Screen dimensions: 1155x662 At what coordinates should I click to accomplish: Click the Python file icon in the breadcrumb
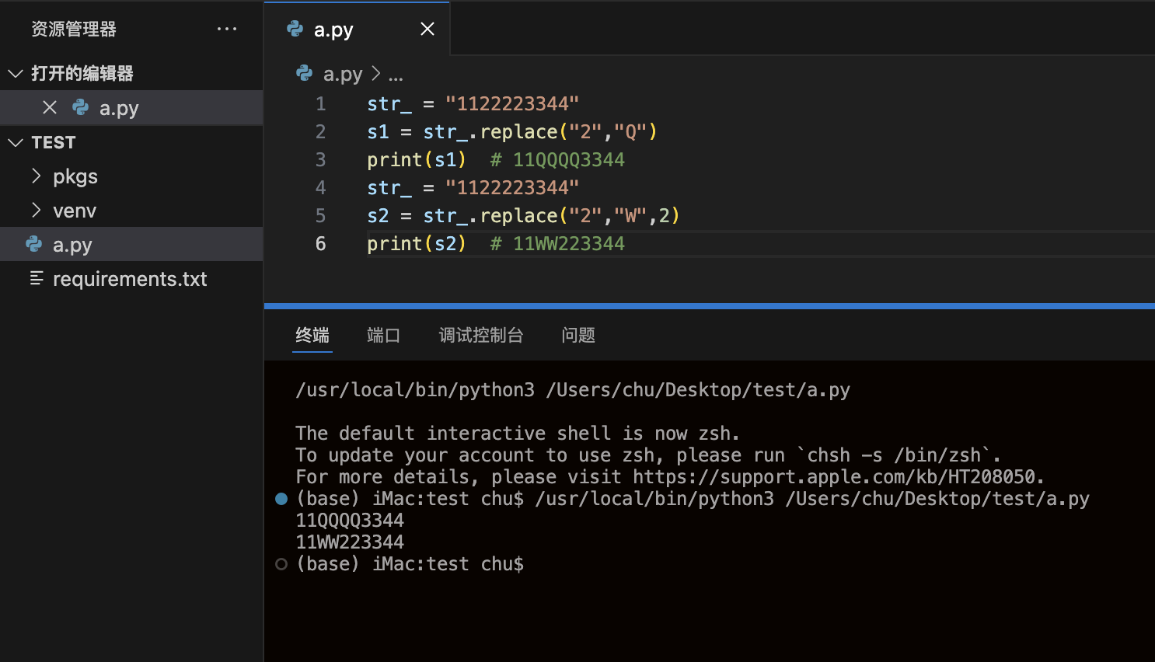click(305, 74)
